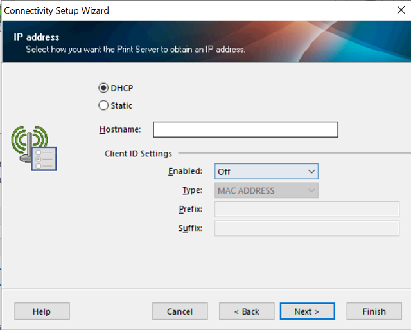Click Finish to complete the wizard
Screen dimensions: 411x330
[374, 311]
